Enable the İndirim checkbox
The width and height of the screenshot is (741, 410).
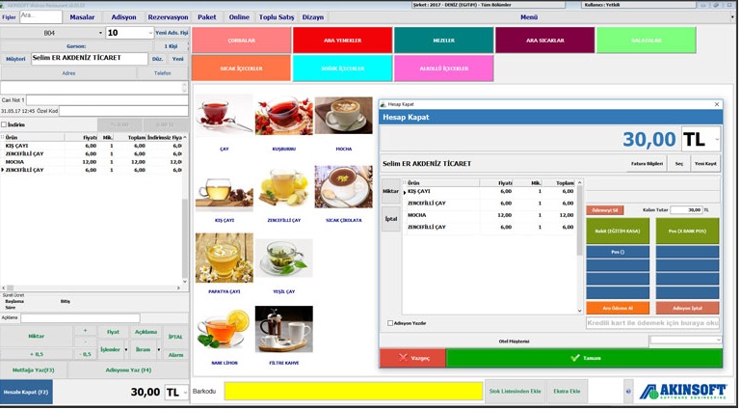coord(5,124)
